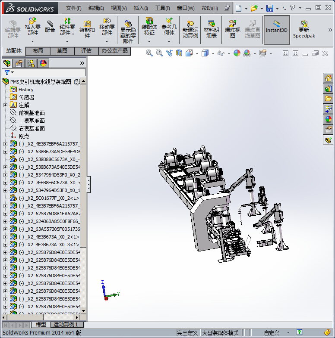Open File Explorer folder icon in task pane
Viewport: 335px width, 338px height.
[x=328, y=99]
